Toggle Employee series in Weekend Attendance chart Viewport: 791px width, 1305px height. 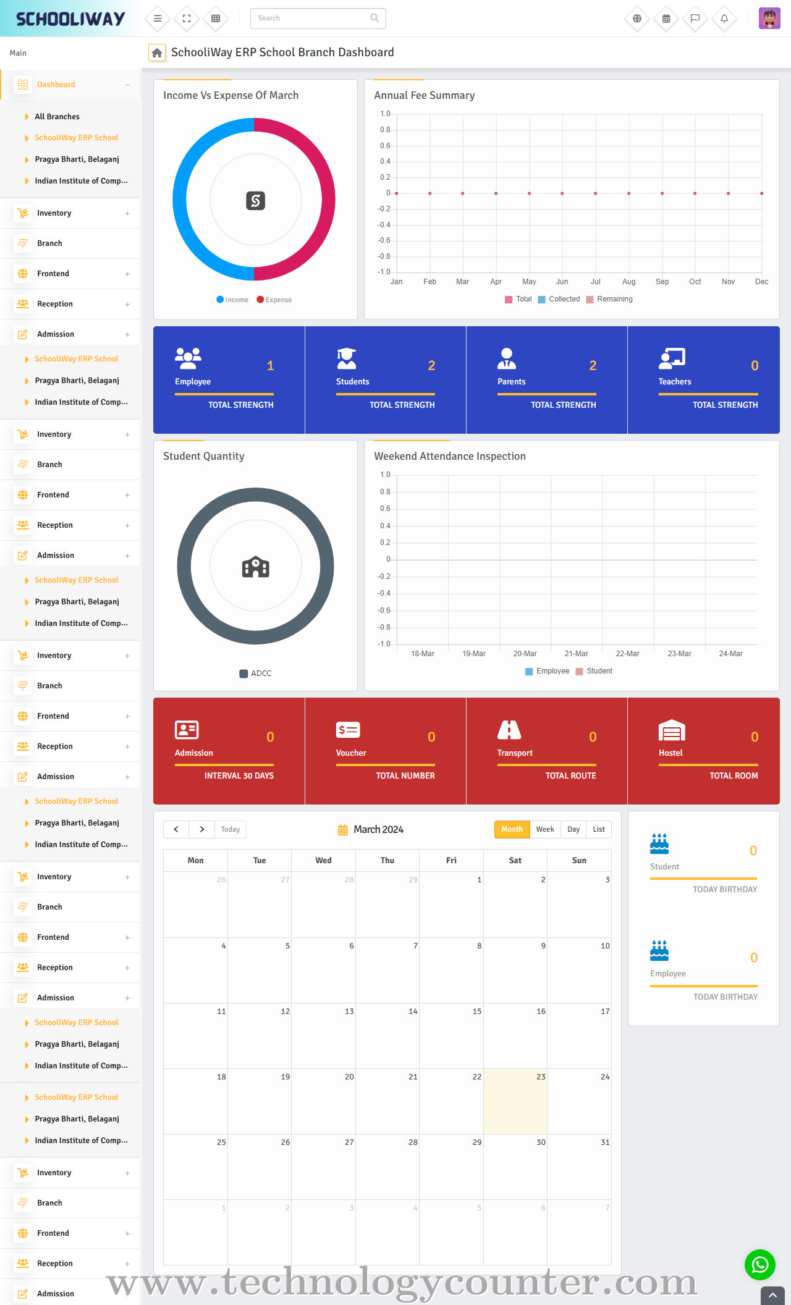[548, 671]
